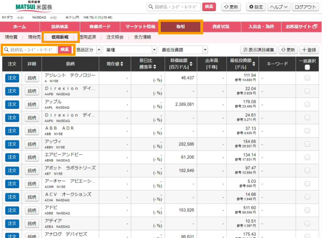Image resolution: width=322 pixels, height=238 pixels.
Task: Check the box for アボット ラボラトリーズ row
Action: pyautogui.click(x=307, y=171)
